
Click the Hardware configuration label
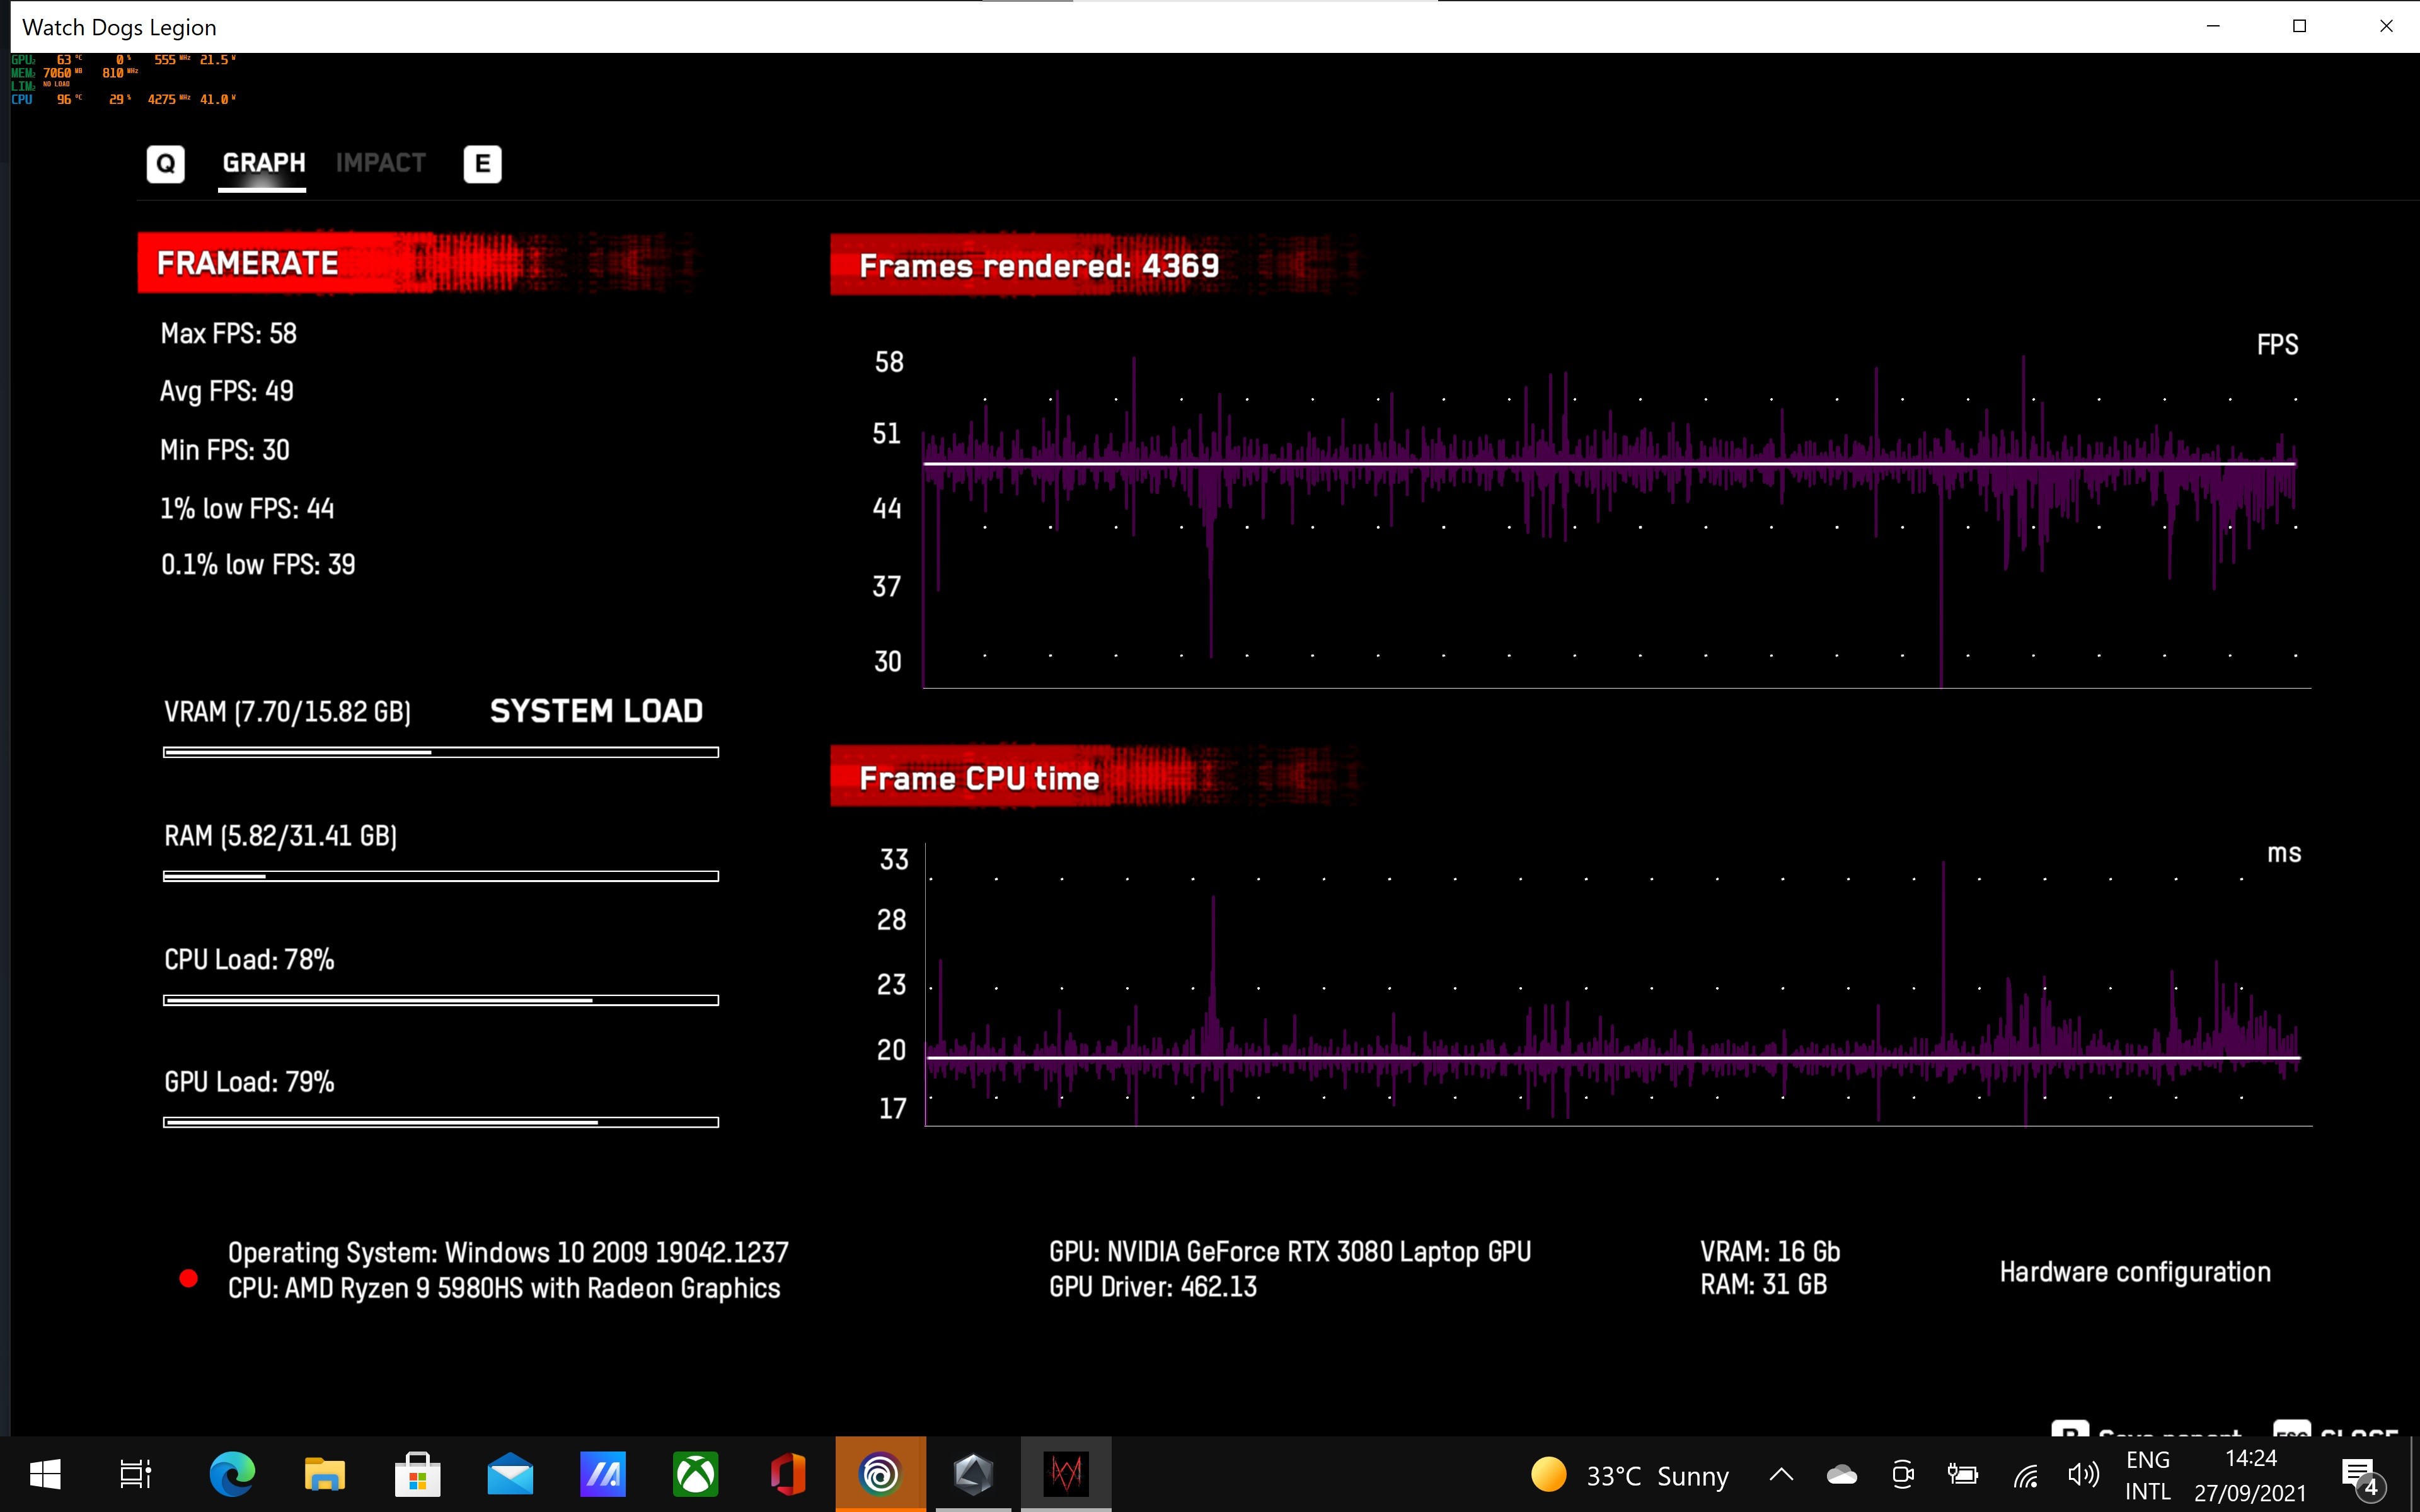tap(2134, 1272)
